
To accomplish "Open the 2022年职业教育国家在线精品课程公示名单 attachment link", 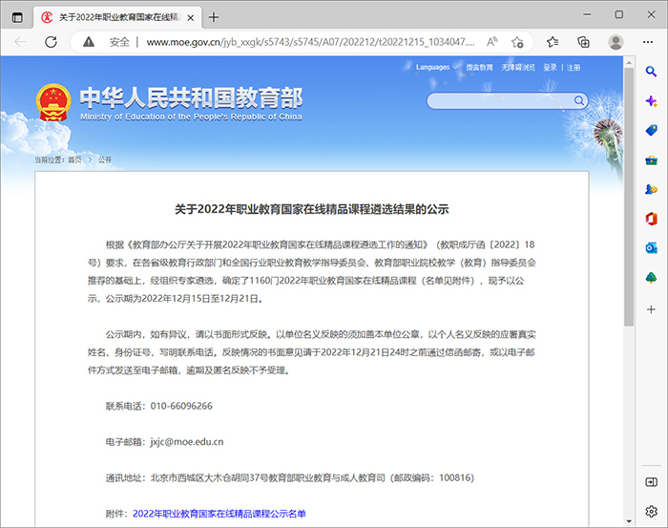I will pyautogui.click(x=219, y=514).
